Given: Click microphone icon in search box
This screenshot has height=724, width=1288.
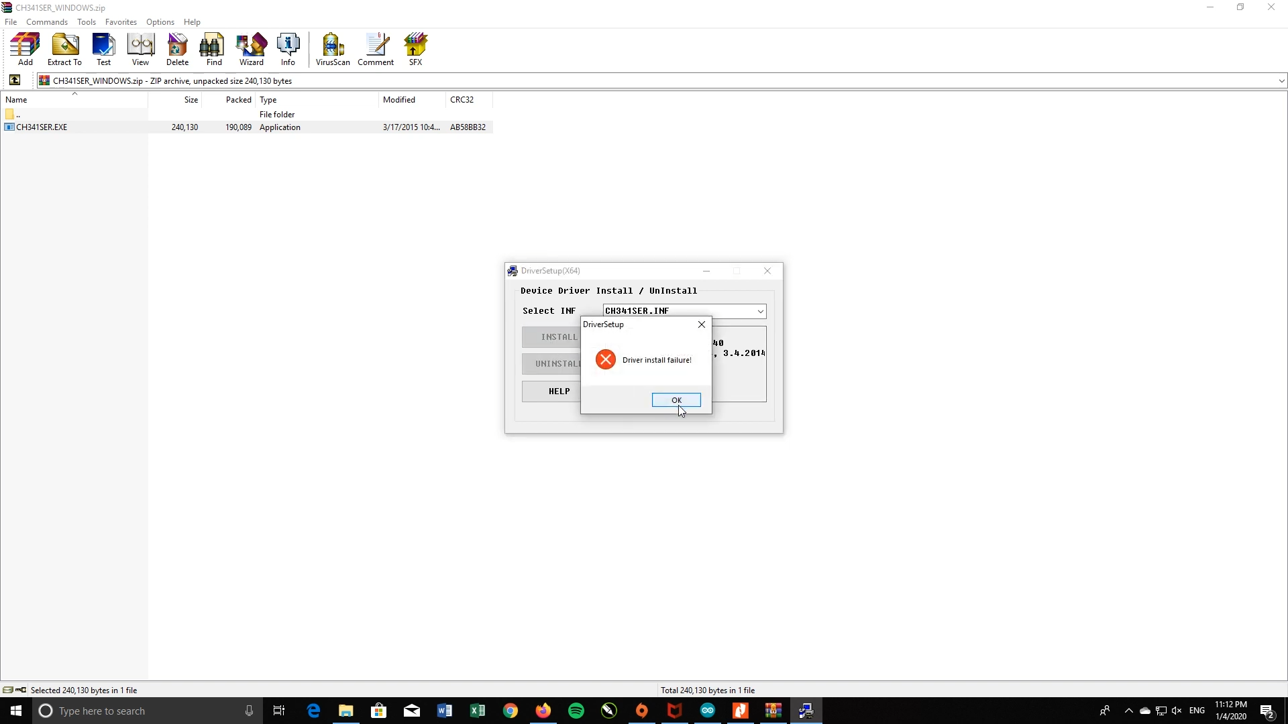Looking at the screenshot, I should 249,711.
